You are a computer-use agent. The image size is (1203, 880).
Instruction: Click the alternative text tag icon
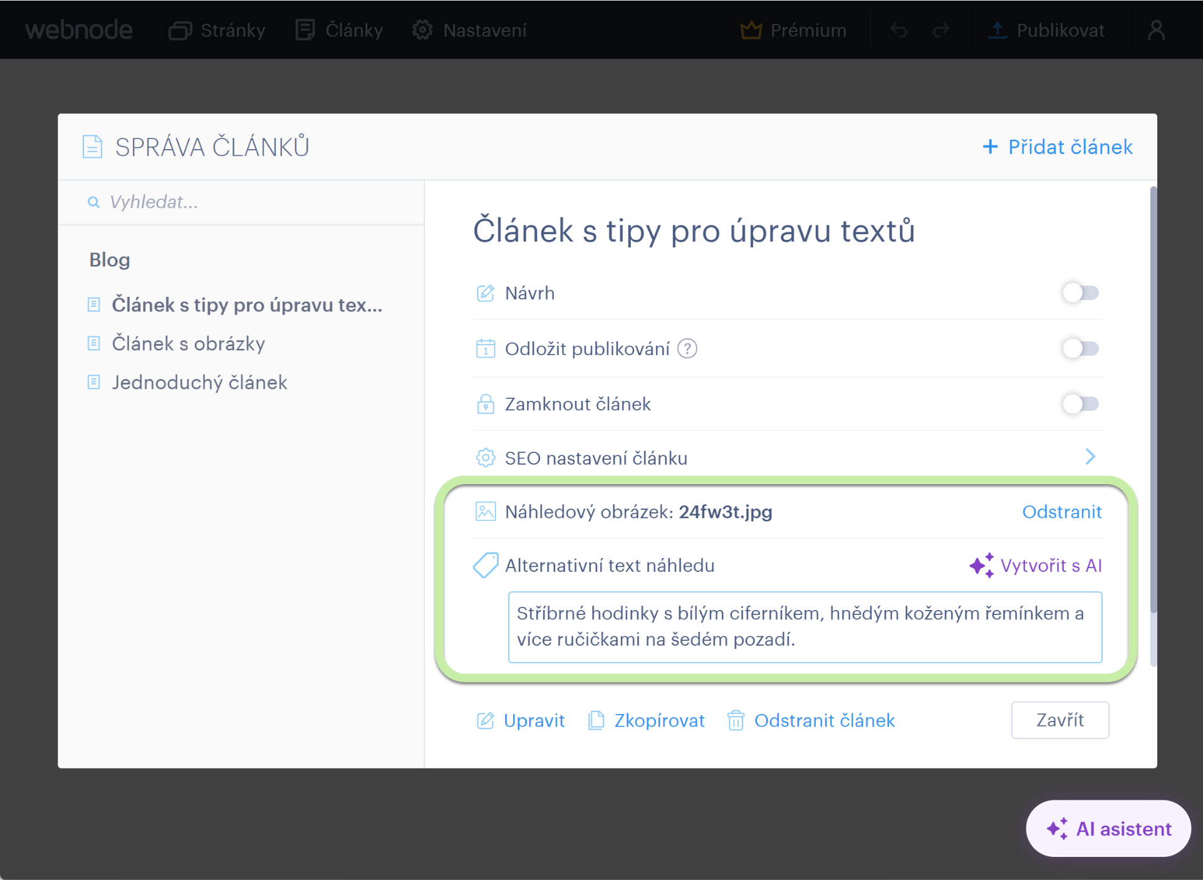486,565
